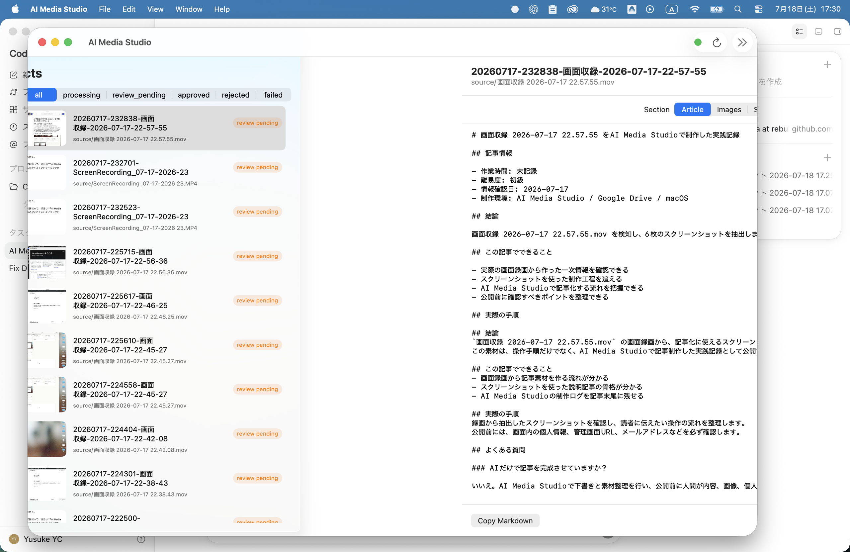Click the right sidebar toggle icon in background window
This screenshot has width=850, height=552.
[x=837, y=32]
